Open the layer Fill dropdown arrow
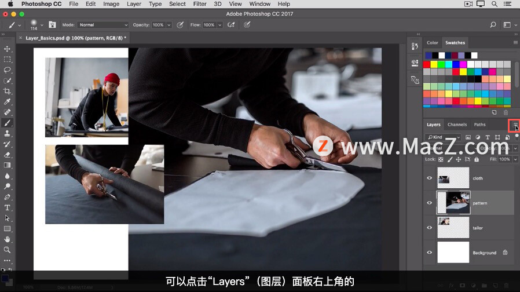This screenshot has height=292, width=520. (515, 159)
